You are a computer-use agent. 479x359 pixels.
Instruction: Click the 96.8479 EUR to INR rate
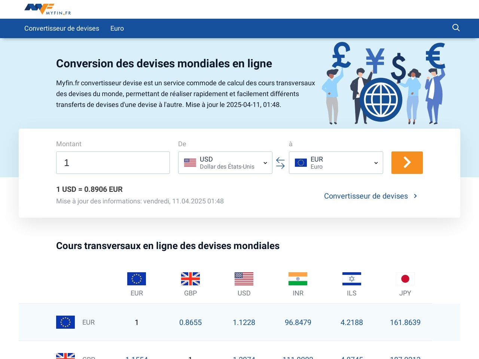pos(298,322)
